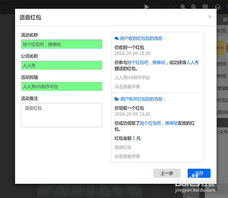Viewport: 228px width, 198px height.
Task: Click the 活动备注 textarea containing 语音红包
Action: pyautogui.click(x=62, y=115)
